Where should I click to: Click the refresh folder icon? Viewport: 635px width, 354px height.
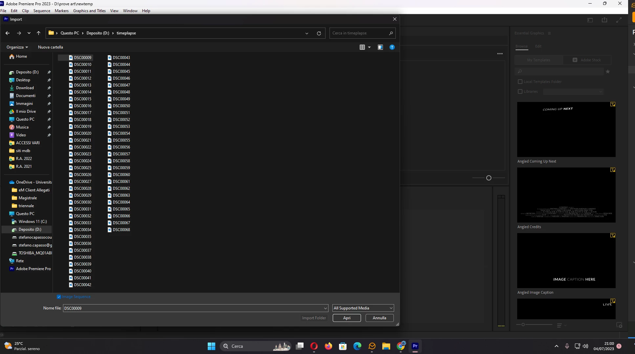(319, 33)
